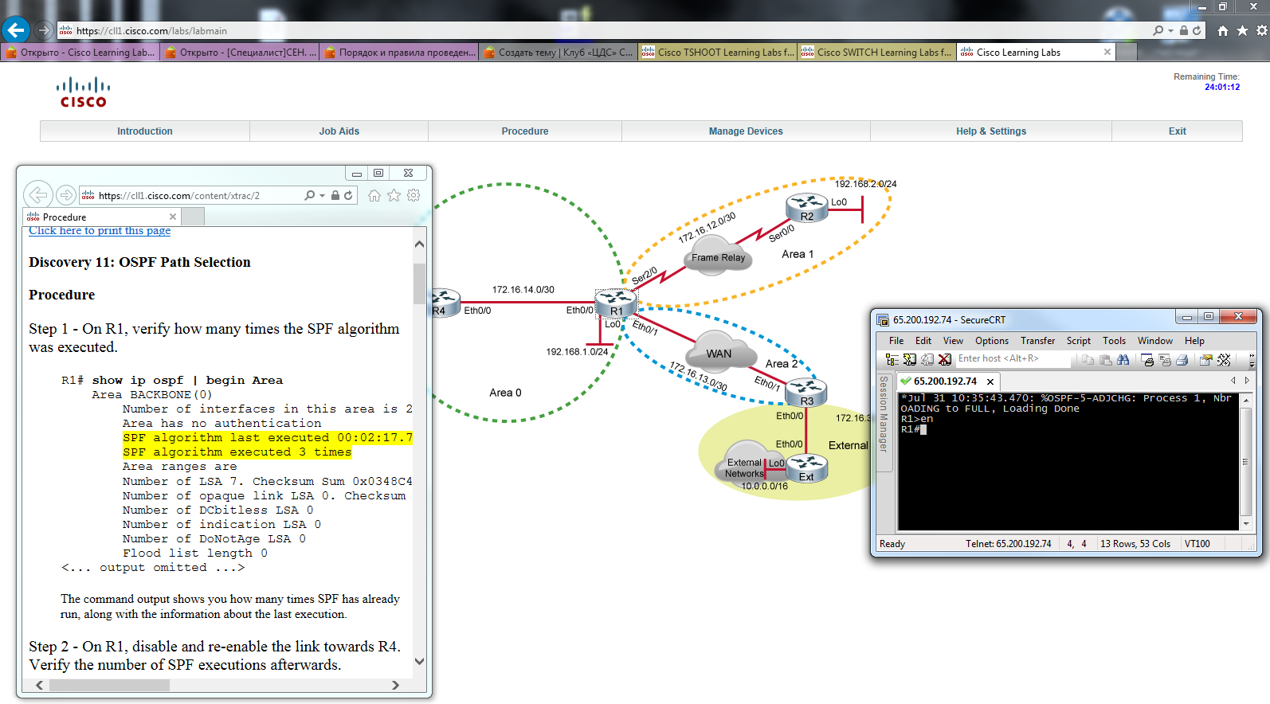Screen dimensions: 1270x704
Task: Click forward arrow in main browser window
Action: pos(44,30)
